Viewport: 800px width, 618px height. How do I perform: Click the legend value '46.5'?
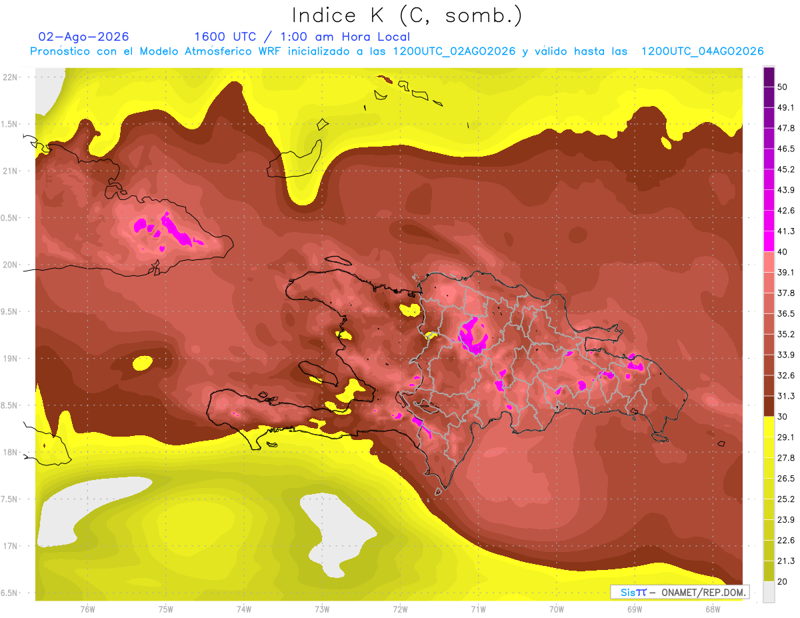(x=786, y=149)
